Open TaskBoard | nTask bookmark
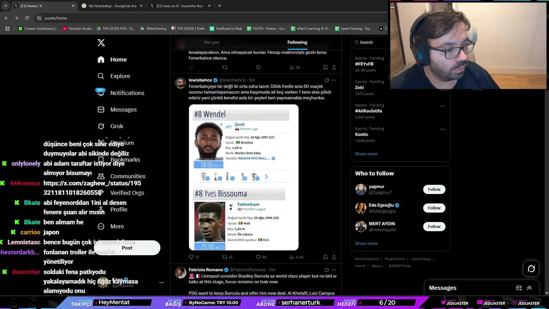 click(226, 28)
